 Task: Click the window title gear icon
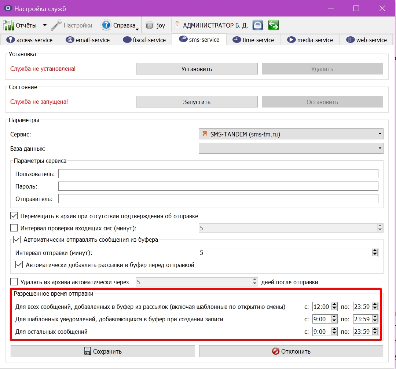[8, 8]
